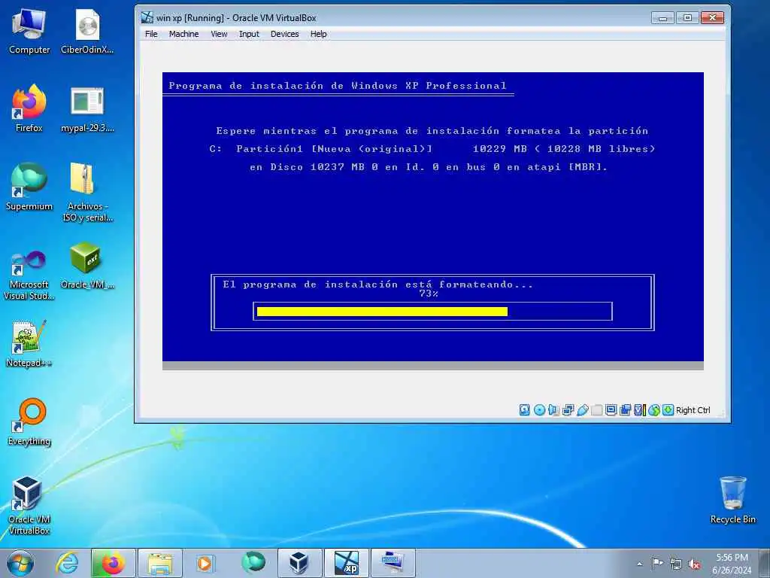Viewport: 770px width, 578px height.
Task: Open the network tray icon
Action: tap(676, 564)
